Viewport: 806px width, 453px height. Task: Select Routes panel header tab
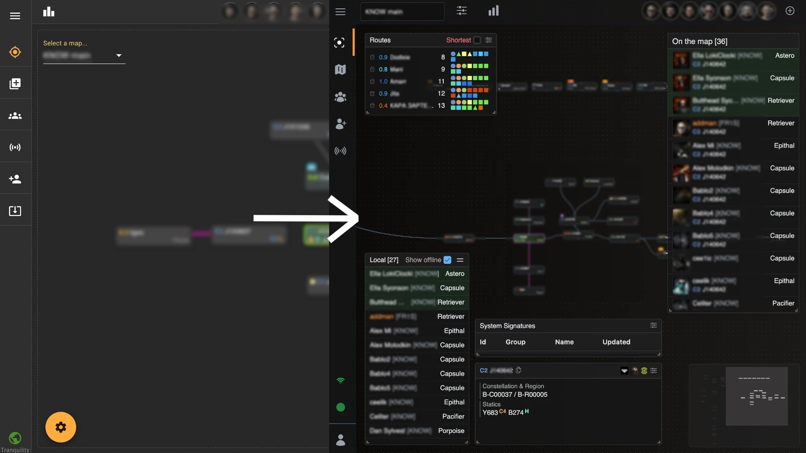tap(379, 40)
